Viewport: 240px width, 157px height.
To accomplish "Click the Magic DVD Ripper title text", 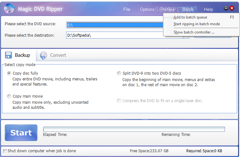I will (x=40, y=9).
